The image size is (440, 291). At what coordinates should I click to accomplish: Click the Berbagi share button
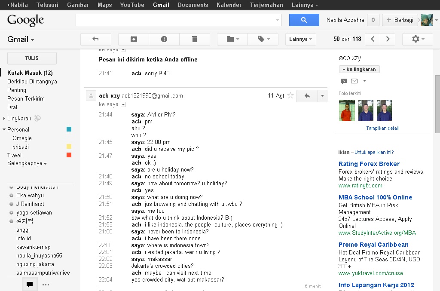tap(400, 20)
